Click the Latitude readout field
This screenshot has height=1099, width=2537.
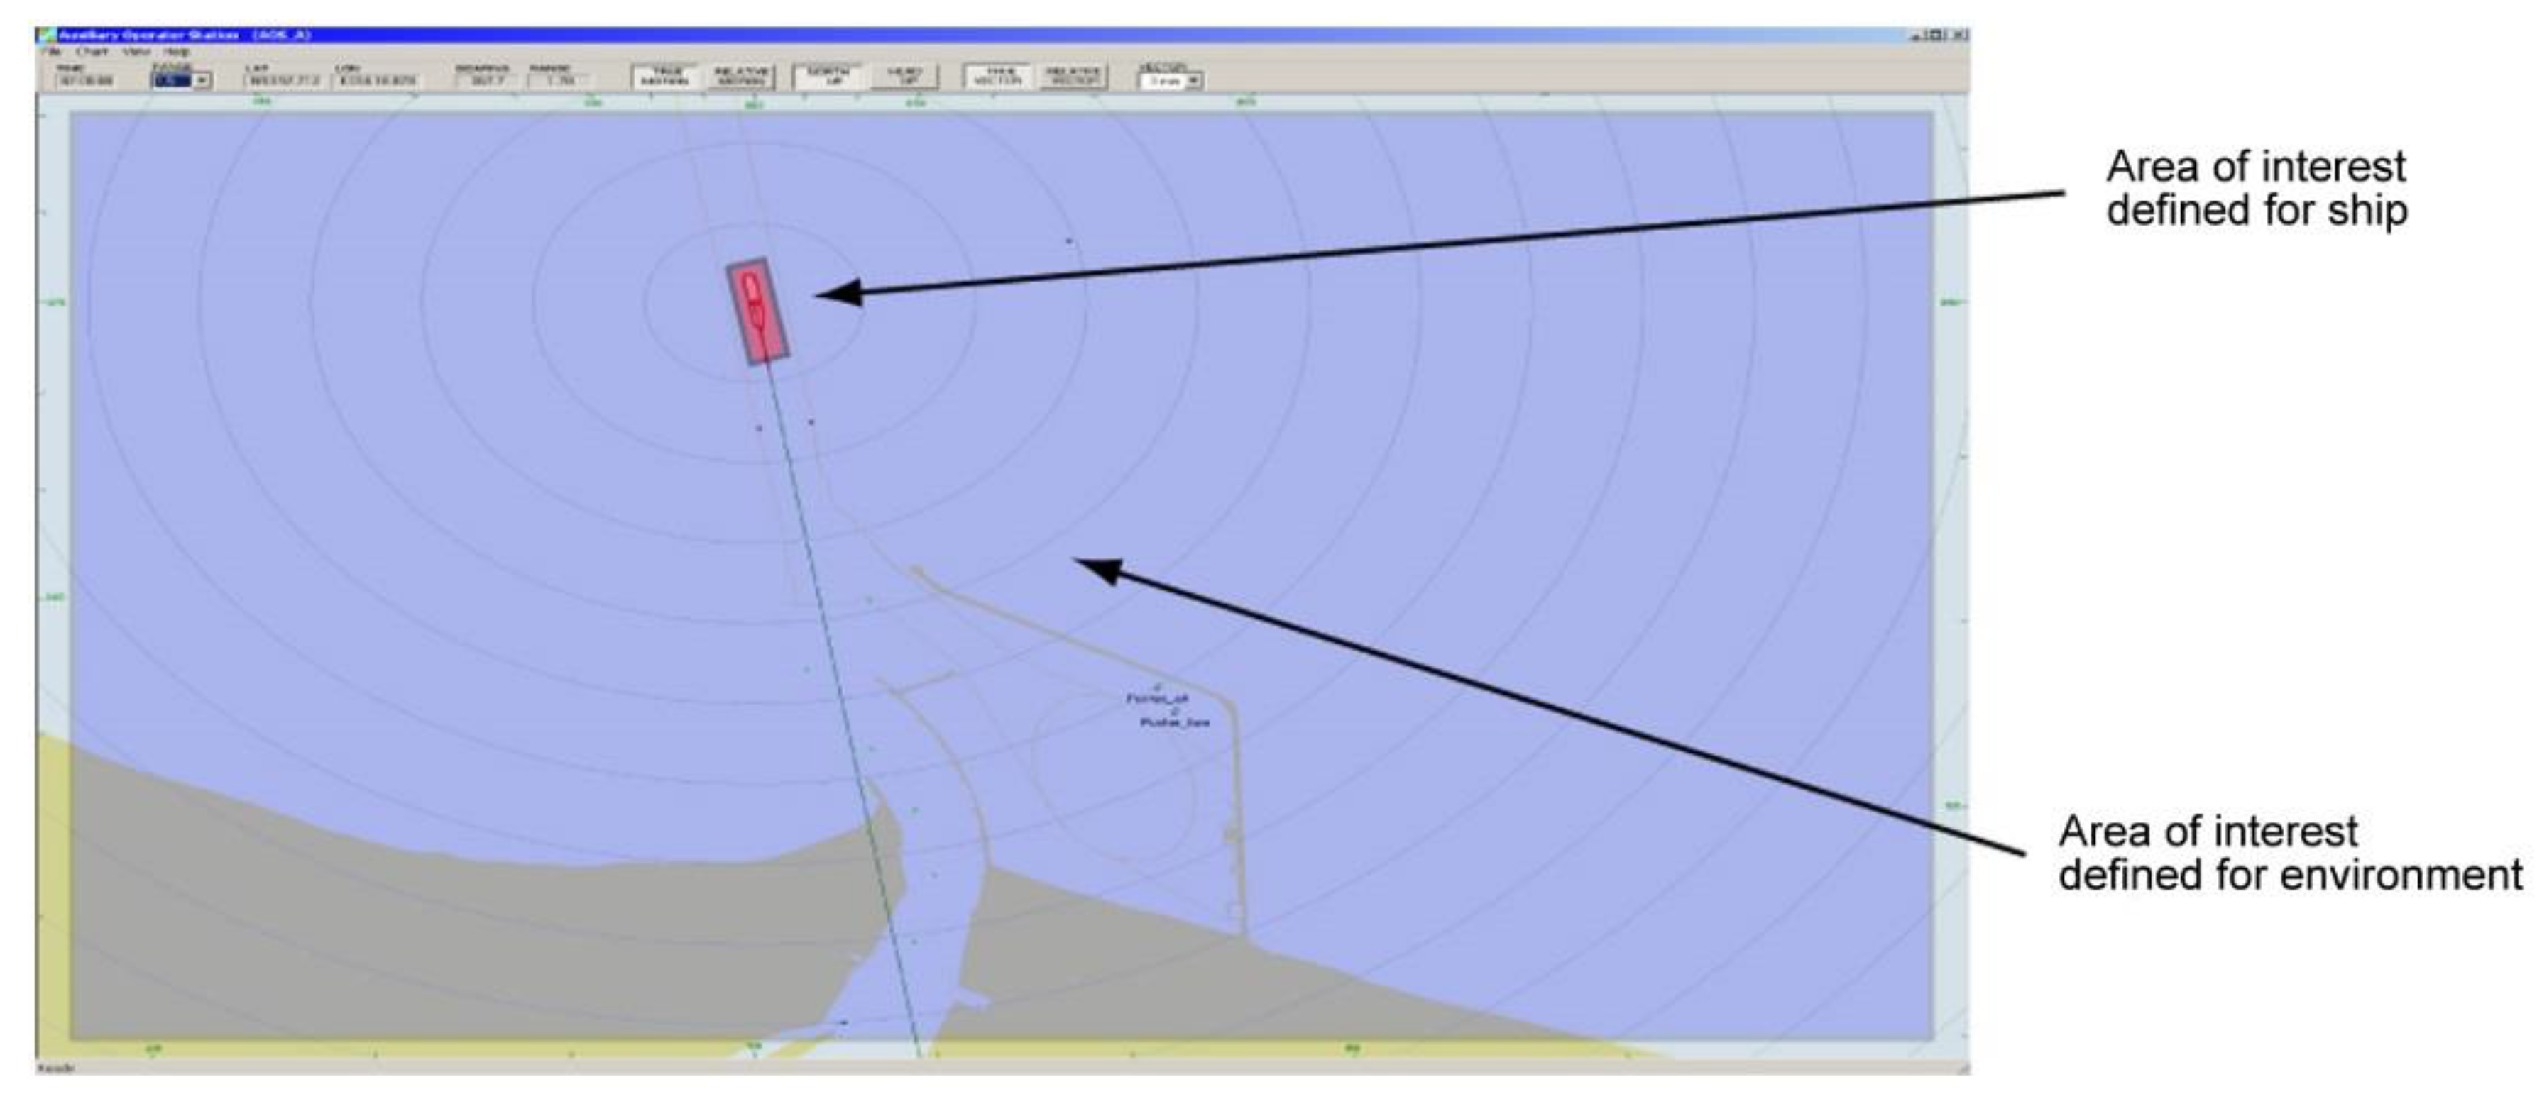coord(284,81)
